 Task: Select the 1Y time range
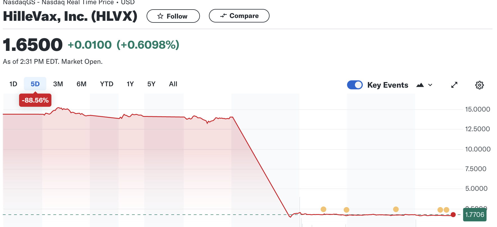[130, 84]
